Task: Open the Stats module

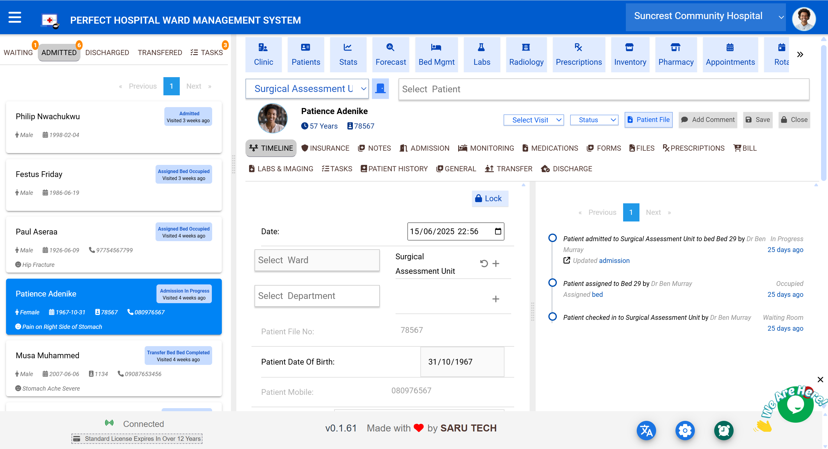Action: click(348, 55)
